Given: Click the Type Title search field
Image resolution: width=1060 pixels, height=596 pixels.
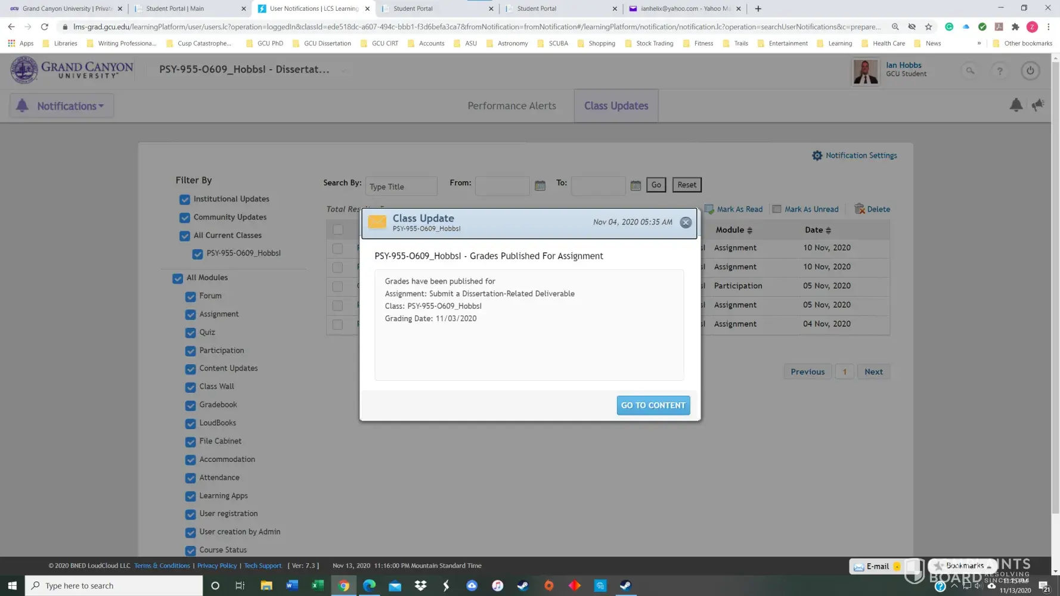Looking at the screenshot, I should (x=401, y=187).
